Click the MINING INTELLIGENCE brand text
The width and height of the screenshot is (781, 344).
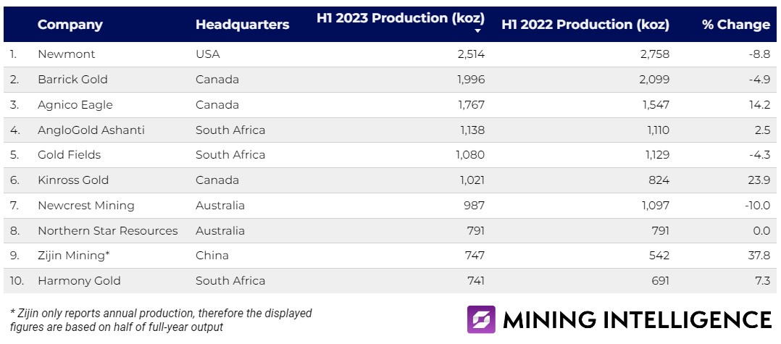(637, 319)
